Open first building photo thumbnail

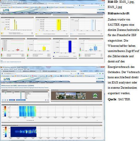point(61,95)
